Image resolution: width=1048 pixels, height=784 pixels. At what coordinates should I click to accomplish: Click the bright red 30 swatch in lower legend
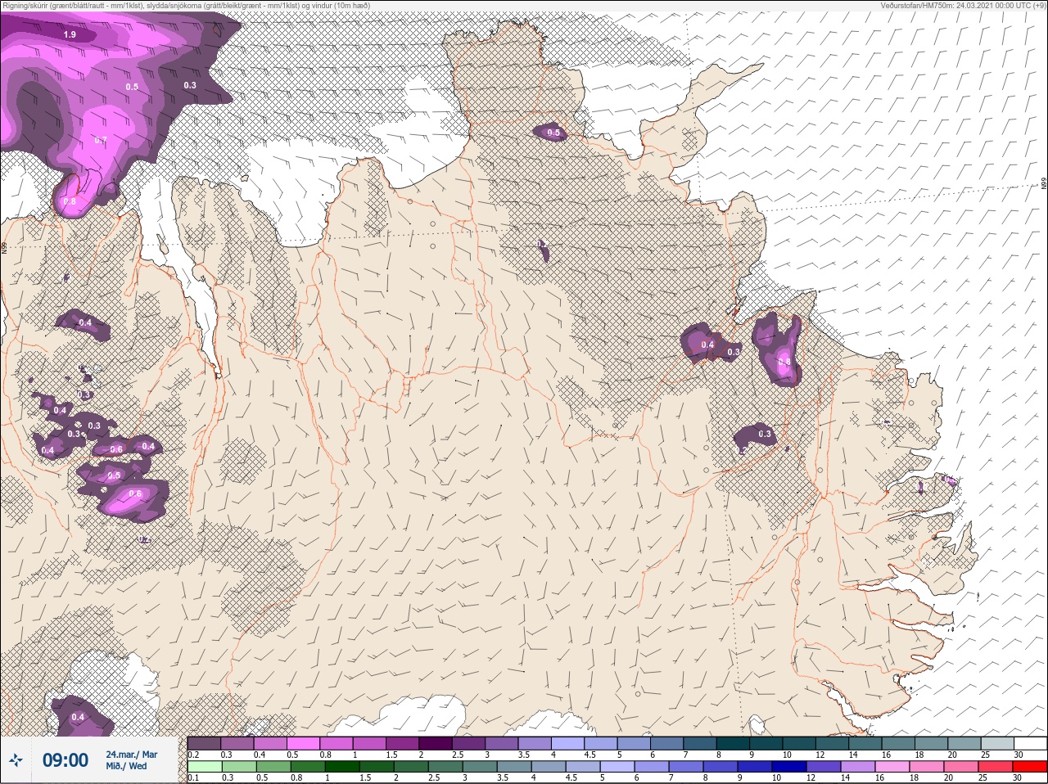tap(1029, 767)
